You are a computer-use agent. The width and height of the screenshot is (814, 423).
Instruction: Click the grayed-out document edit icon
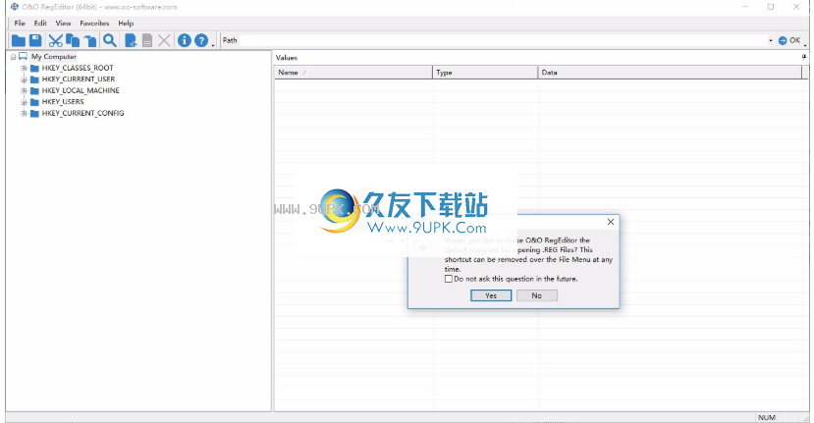[147, 40]
